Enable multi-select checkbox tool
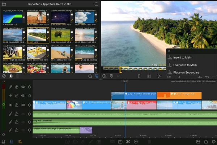This screenshot has height=145, width=217. 120,142
